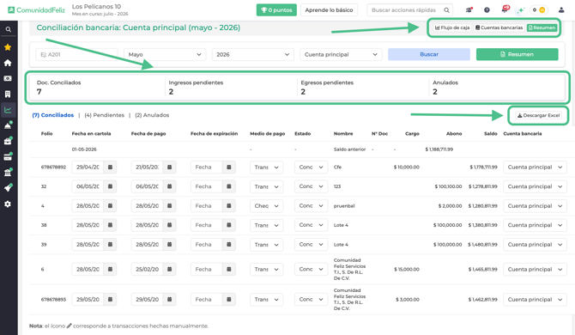Open the credit card icon in sidebar
The image size is (575, 335).
tap(8, 157)
